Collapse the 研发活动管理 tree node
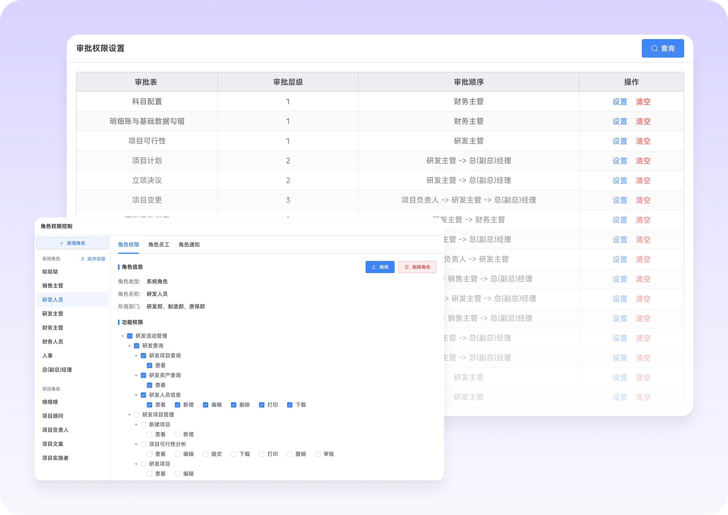The height and width of the screenshot is (515, 728). point(123,336)
